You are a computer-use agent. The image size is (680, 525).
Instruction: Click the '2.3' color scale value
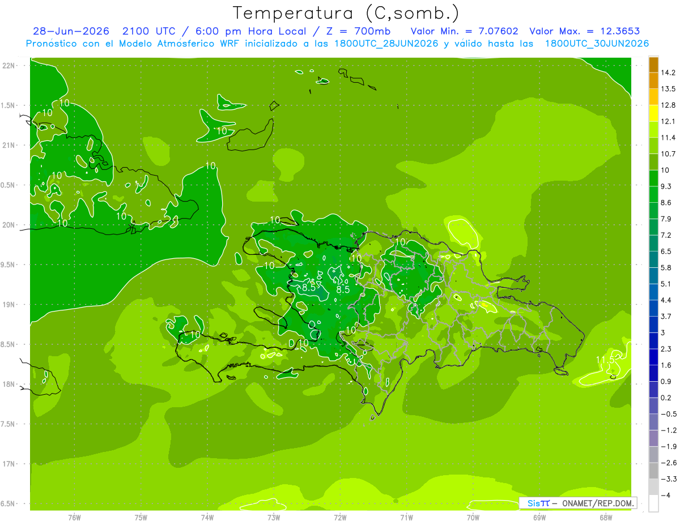pos(666,349)
